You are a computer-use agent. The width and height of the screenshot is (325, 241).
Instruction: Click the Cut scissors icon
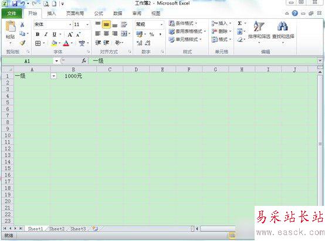(x=22, y=25)
